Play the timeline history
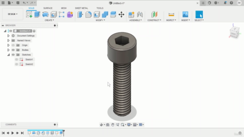The height and width of the screenshot is (137, 244). (x=13, y=133)
